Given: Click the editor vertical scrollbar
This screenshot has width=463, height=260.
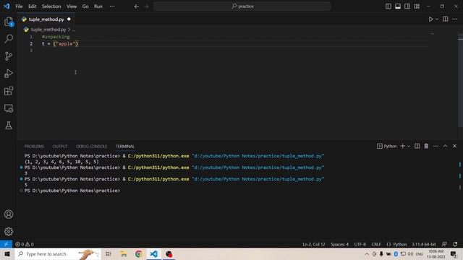Looking at the screenshot, I should click(x=460, y=81).
